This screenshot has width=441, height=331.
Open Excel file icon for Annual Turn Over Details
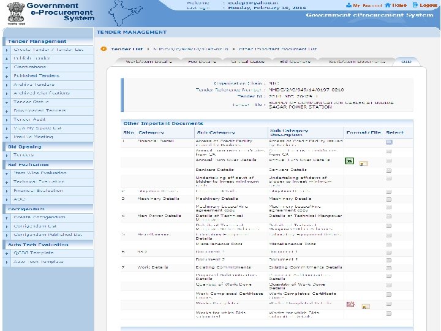349,161
